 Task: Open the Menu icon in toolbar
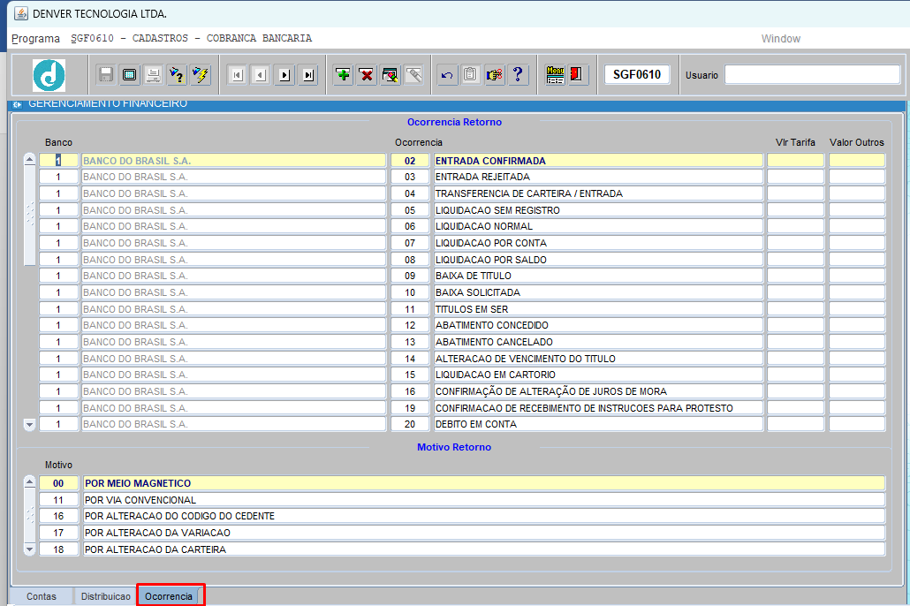click(555, 75)
